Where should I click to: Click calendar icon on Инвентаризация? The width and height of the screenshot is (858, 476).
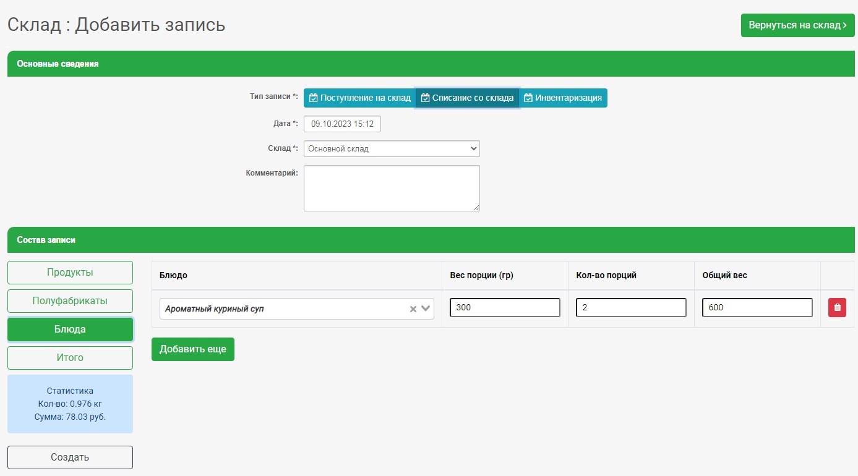528,98
